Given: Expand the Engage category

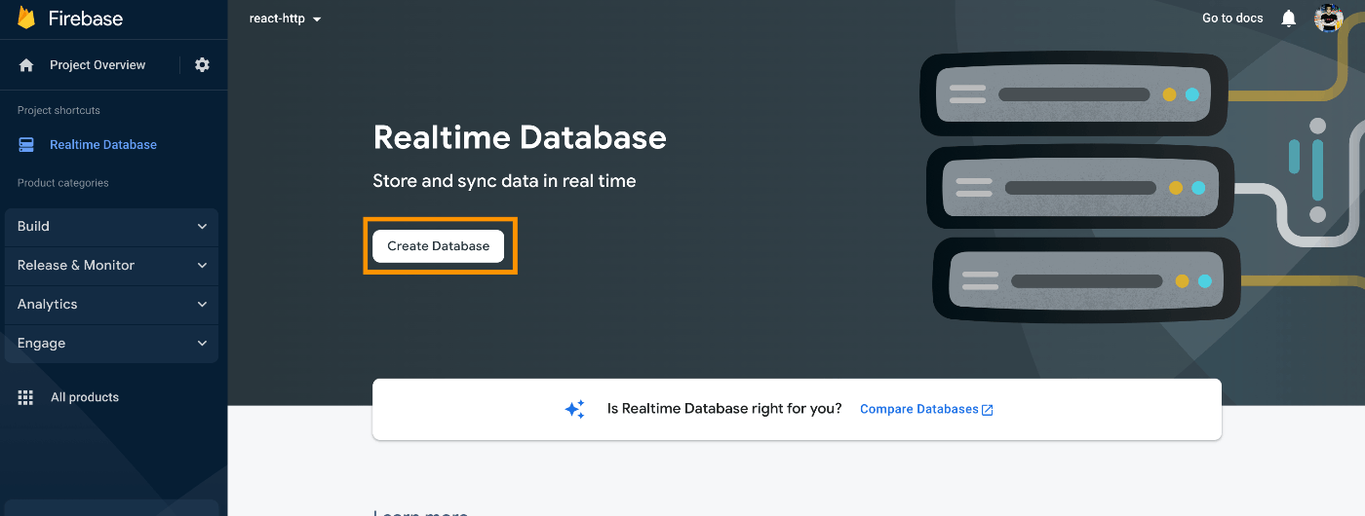Looking at the screenshot, I should 111,344.
